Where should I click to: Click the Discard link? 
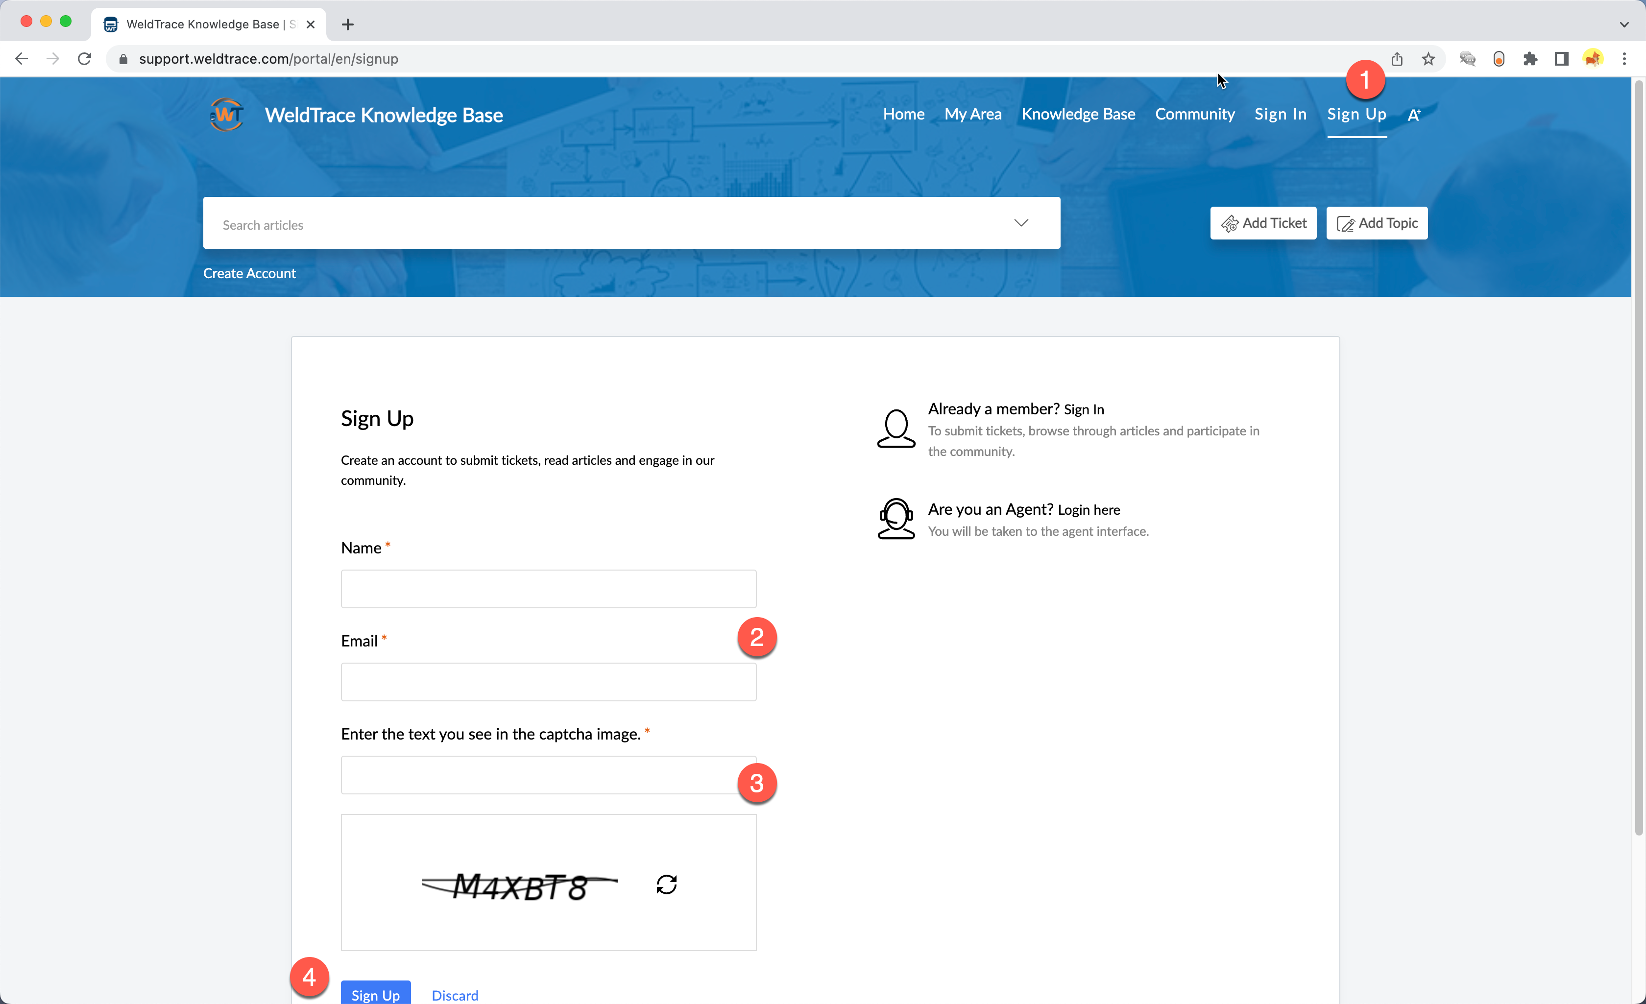[x=455, y=995]
